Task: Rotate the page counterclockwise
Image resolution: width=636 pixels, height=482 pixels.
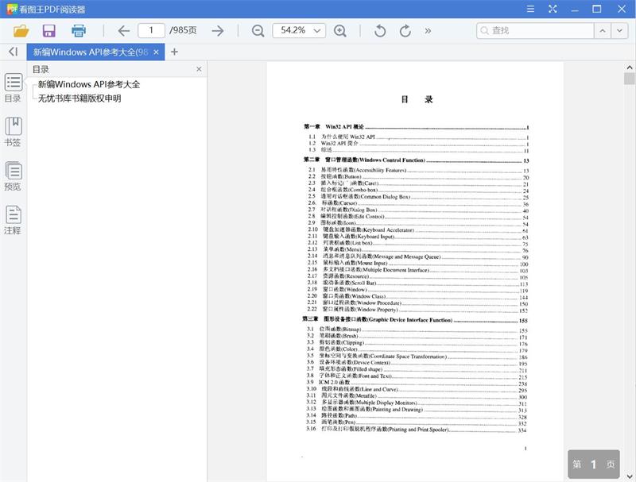Action: (x=380, y=31)
